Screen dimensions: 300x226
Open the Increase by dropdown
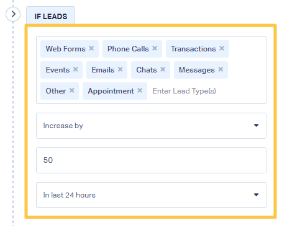tap(151, 126)
